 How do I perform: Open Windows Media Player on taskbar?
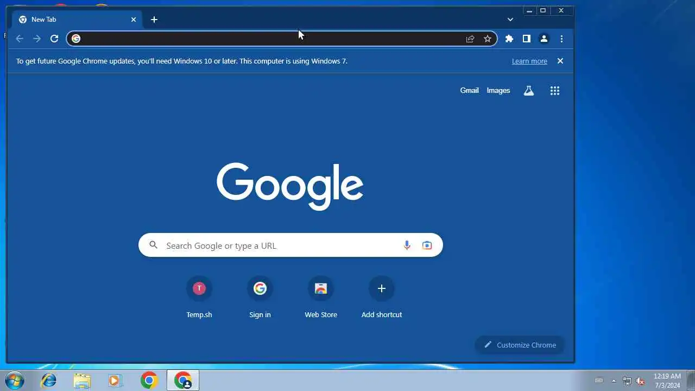click(115, 380)
